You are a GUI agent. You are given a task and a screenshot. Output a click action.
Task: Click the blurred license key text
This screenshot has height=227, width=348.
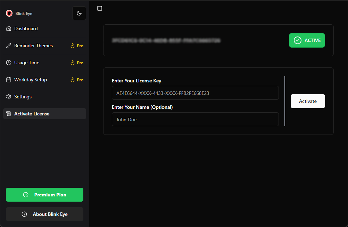(166, 41)
